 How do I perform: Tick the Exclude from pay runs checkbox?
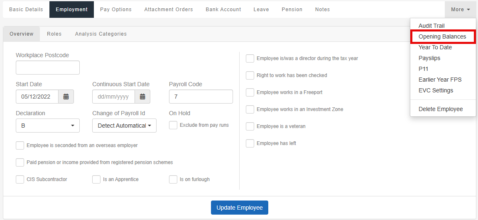point(173,125)
